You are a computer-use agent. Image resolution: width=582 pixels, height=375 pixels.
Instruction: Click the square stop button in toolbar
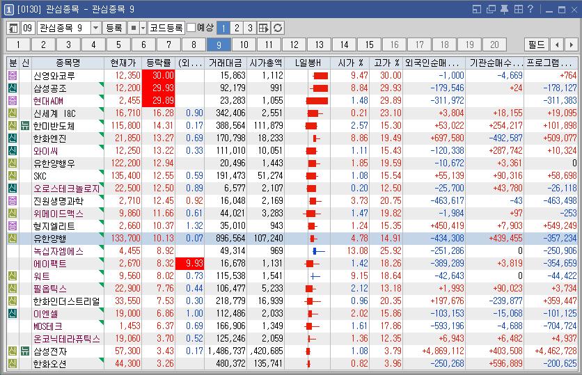coord(134,28)
